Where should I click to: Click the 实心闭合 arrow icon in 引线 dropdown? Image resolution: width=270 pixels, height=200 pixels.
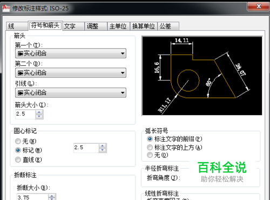point(21,93)
